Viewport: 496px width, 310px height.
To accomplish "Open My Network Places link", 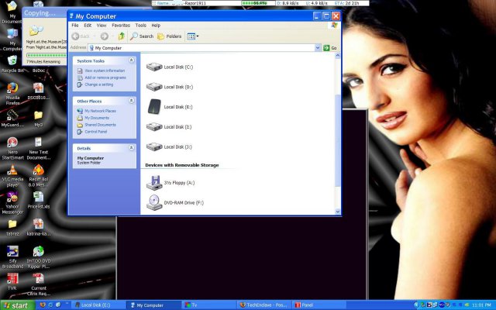I will (100, 111).
